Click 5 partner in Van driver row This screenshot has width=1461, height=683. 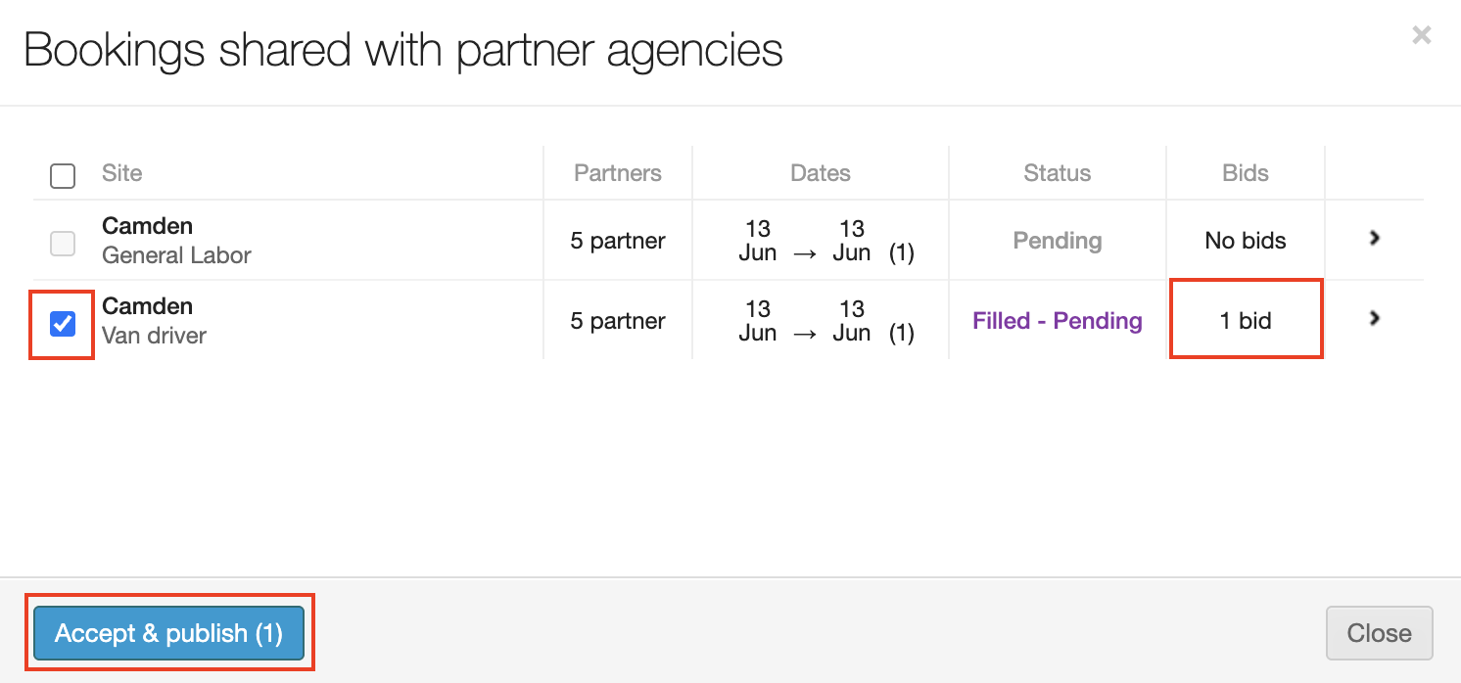point(618,321)
